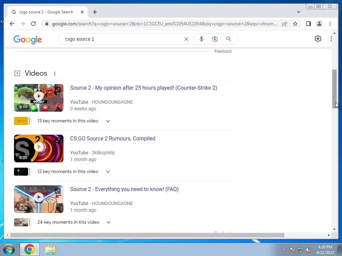The width and height of the screenshot is (342, 256).
Task: Close the csgo source 2 tab
Action: (82, 12)
